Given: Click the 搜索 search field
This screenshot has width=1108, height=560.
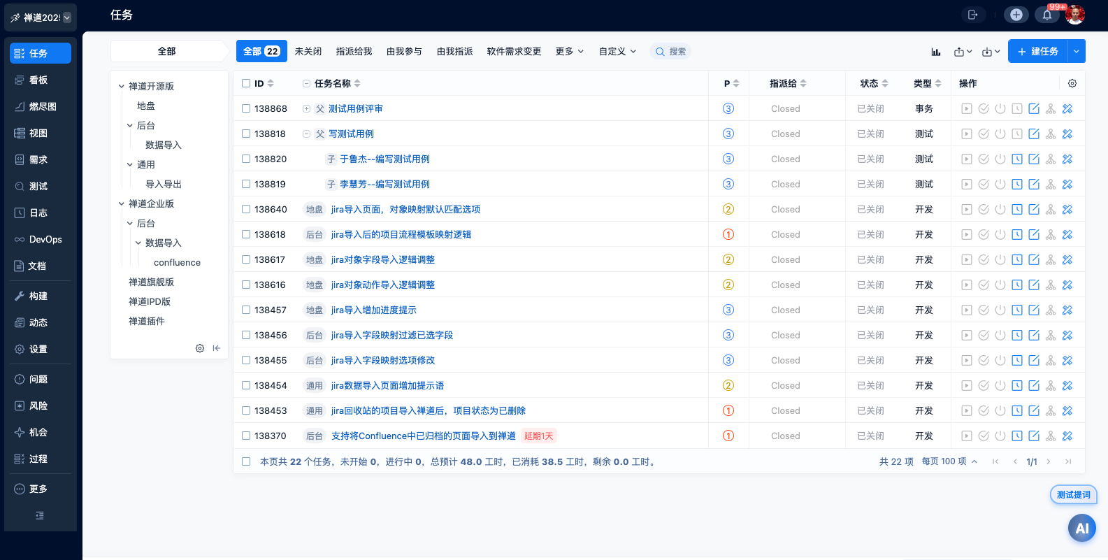Looking at the screenshot, I should [671, 52].
